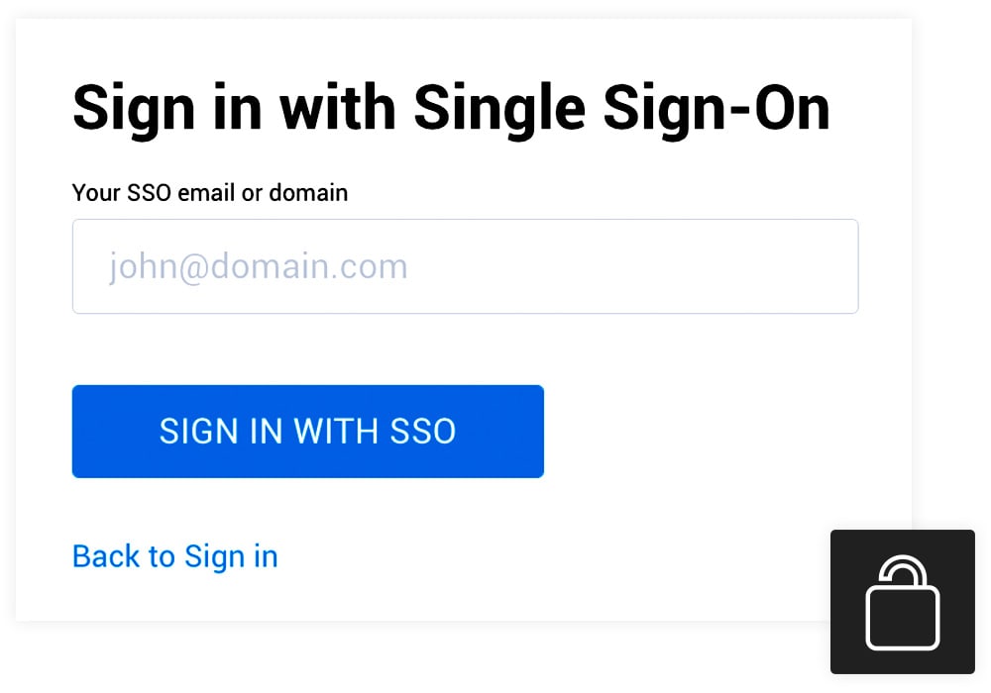Click the word "Single" in the heading
This screenshot has width=991, height=693.
(498, 107)
